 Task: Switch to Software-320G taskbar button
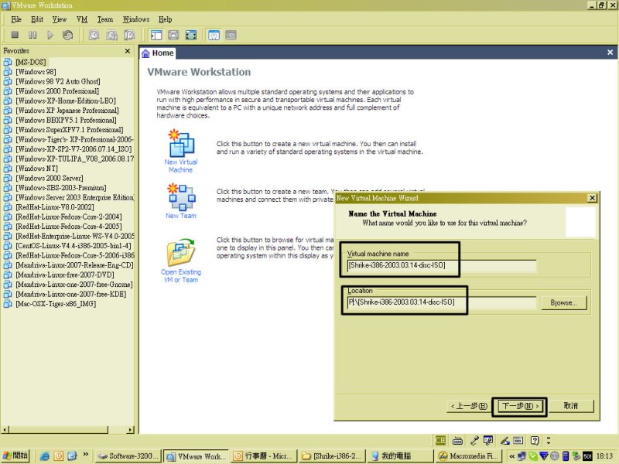coord(128,456)
